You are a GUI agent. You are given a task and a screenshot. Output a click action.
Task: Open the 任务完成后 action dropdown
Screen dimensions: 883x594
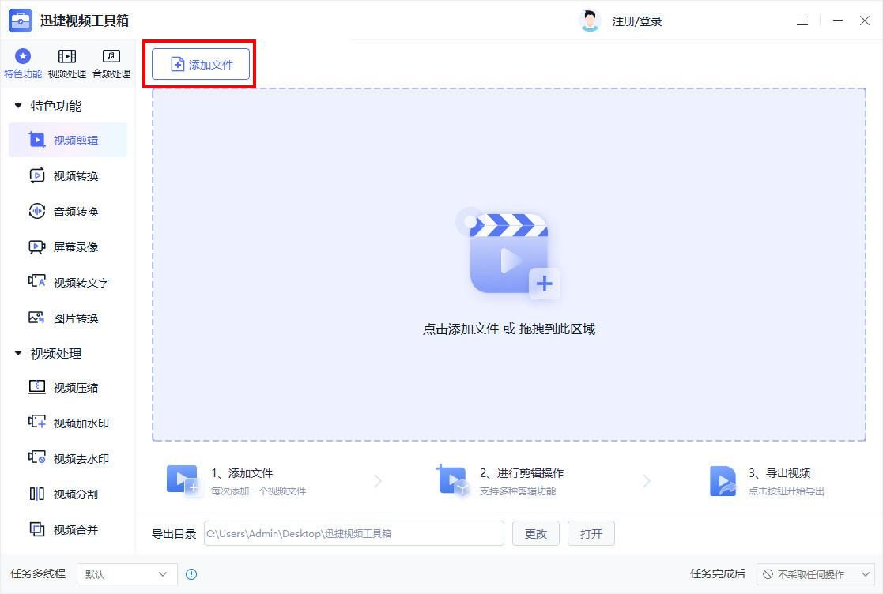(815, 574)
